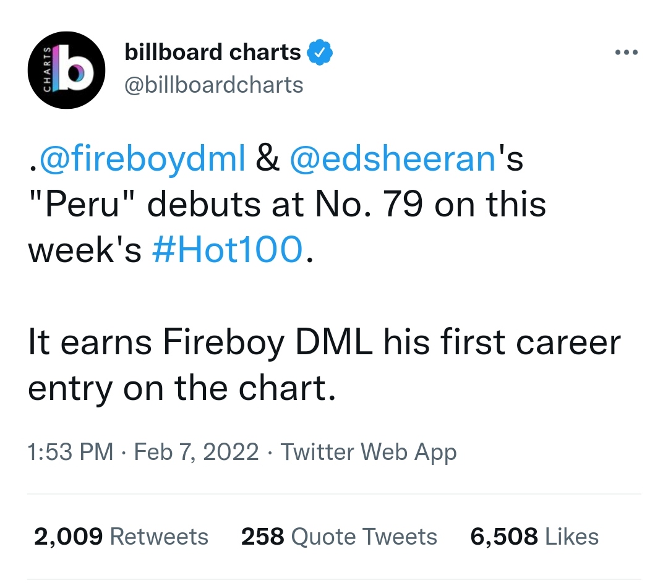The width and height of the screenshot is (668, 583).
Task: Click the Feb 7, 2022 date
Action: pos(196,452)
